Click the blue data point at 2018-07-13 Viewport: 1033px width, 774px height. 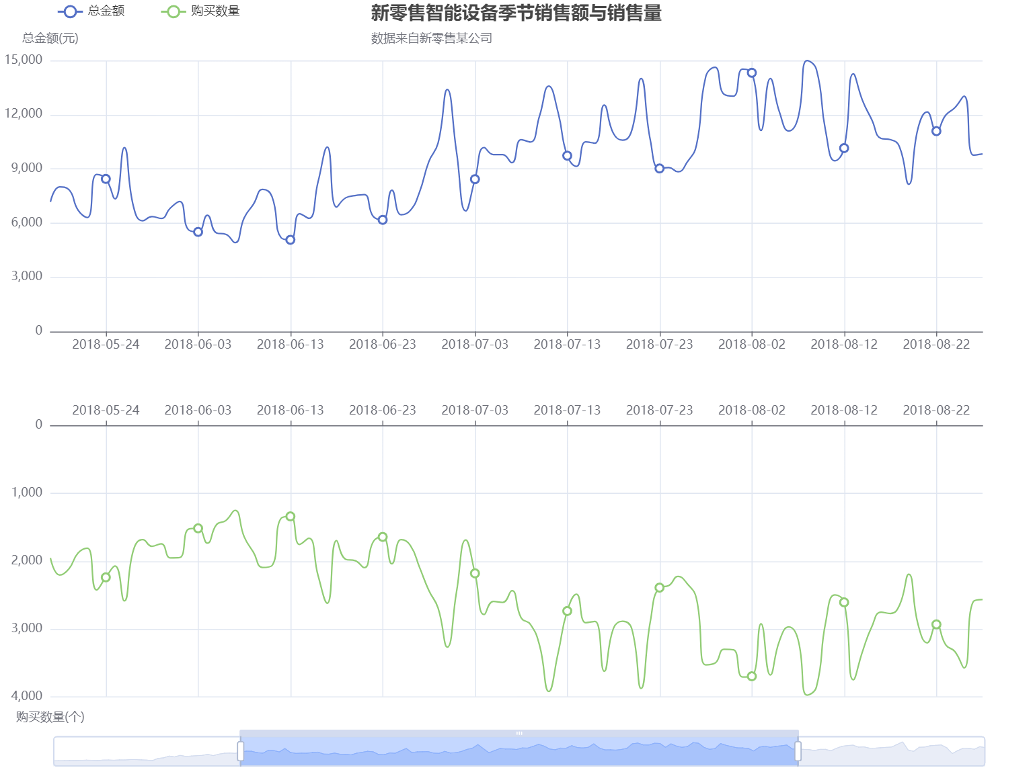[567, 156]
